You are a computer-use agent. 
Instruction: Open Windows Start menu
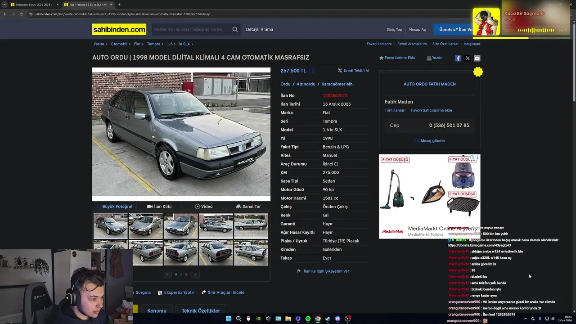[229, 319]
